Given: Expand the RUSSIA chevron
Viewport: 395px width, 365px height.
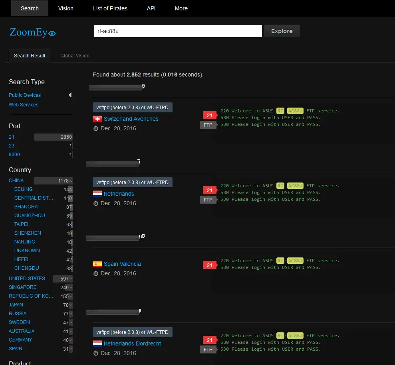Looking at the screenshot, I should click(71, 314).
